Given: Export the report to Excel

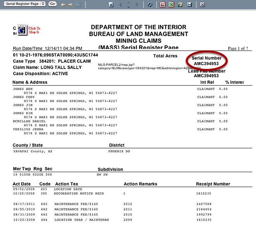Looking at the screenshot, I should point(171,5).
